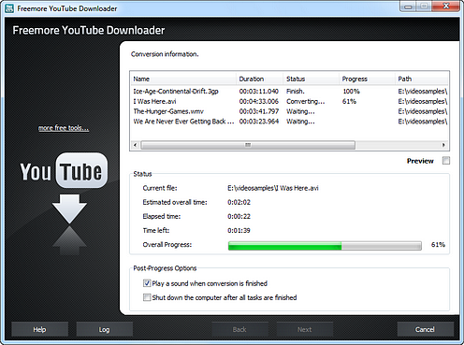Sort list by the Duration column header
Screen dimensions: 464x345
tap(259, 79)
